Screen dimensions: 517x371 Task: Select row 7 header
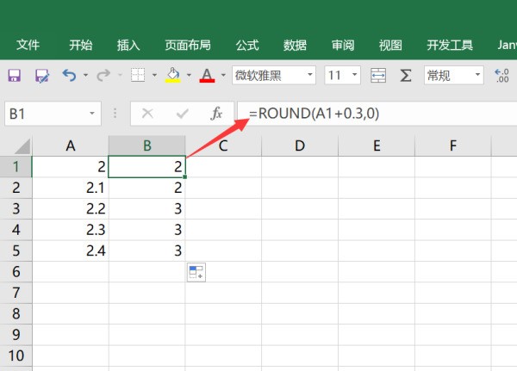(16, 293)
